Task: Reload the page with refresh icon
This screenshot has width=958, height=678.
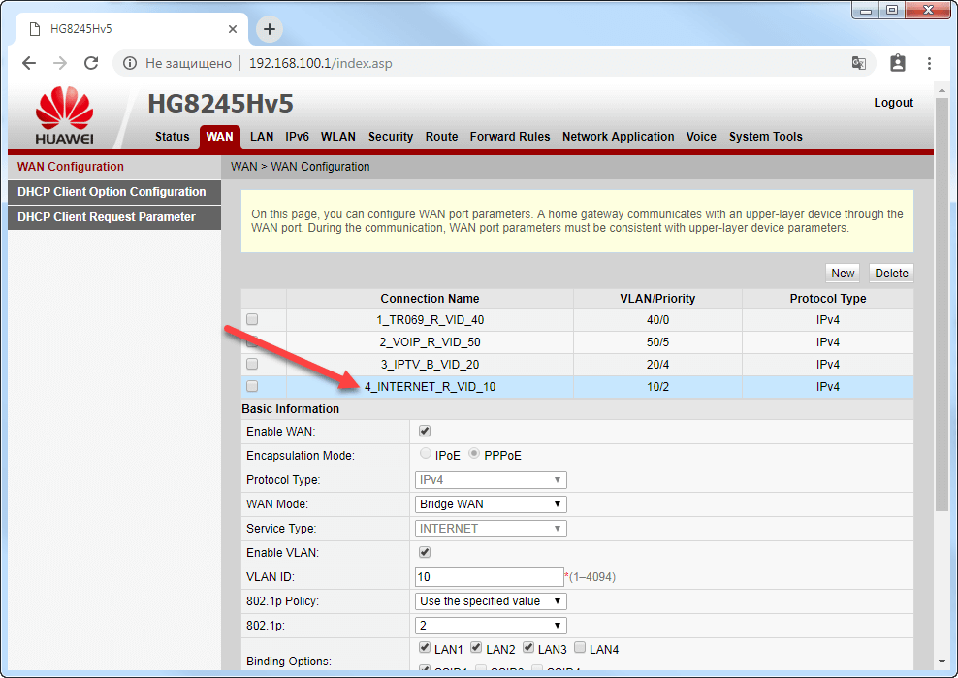Action: 91,63
